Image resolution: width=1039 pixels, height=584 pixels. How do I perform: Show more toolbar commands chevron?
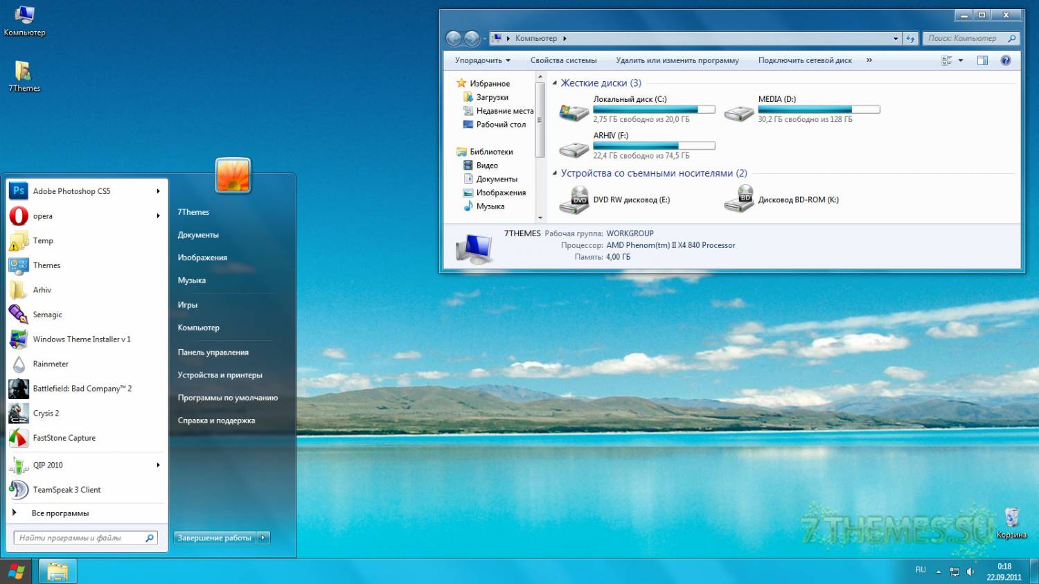pos(869,60)
